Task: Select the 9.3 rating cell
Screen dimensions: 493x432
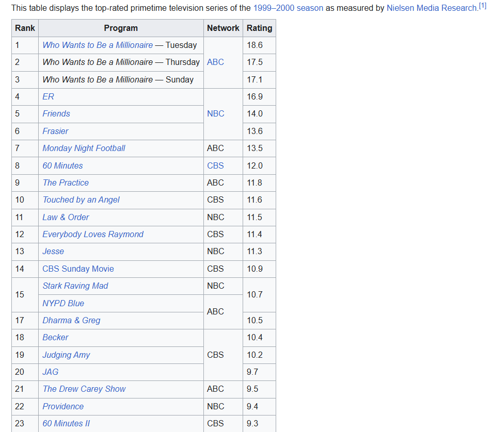Action: point(259,423)
